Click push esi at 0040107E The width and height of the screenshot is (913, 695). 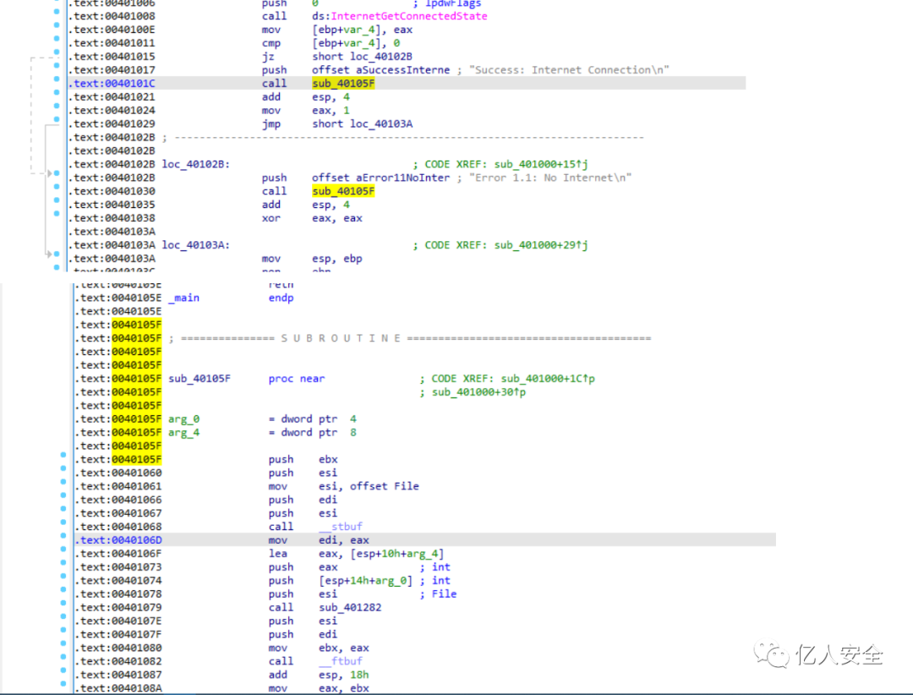(x=303, y=621)
